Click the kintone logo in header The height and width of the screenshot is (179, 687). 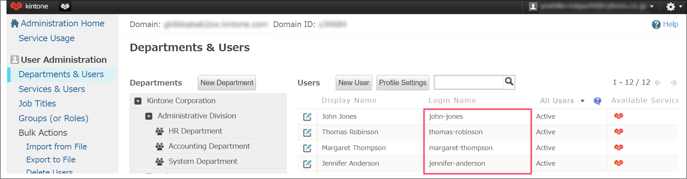click(x=29, y=6)
